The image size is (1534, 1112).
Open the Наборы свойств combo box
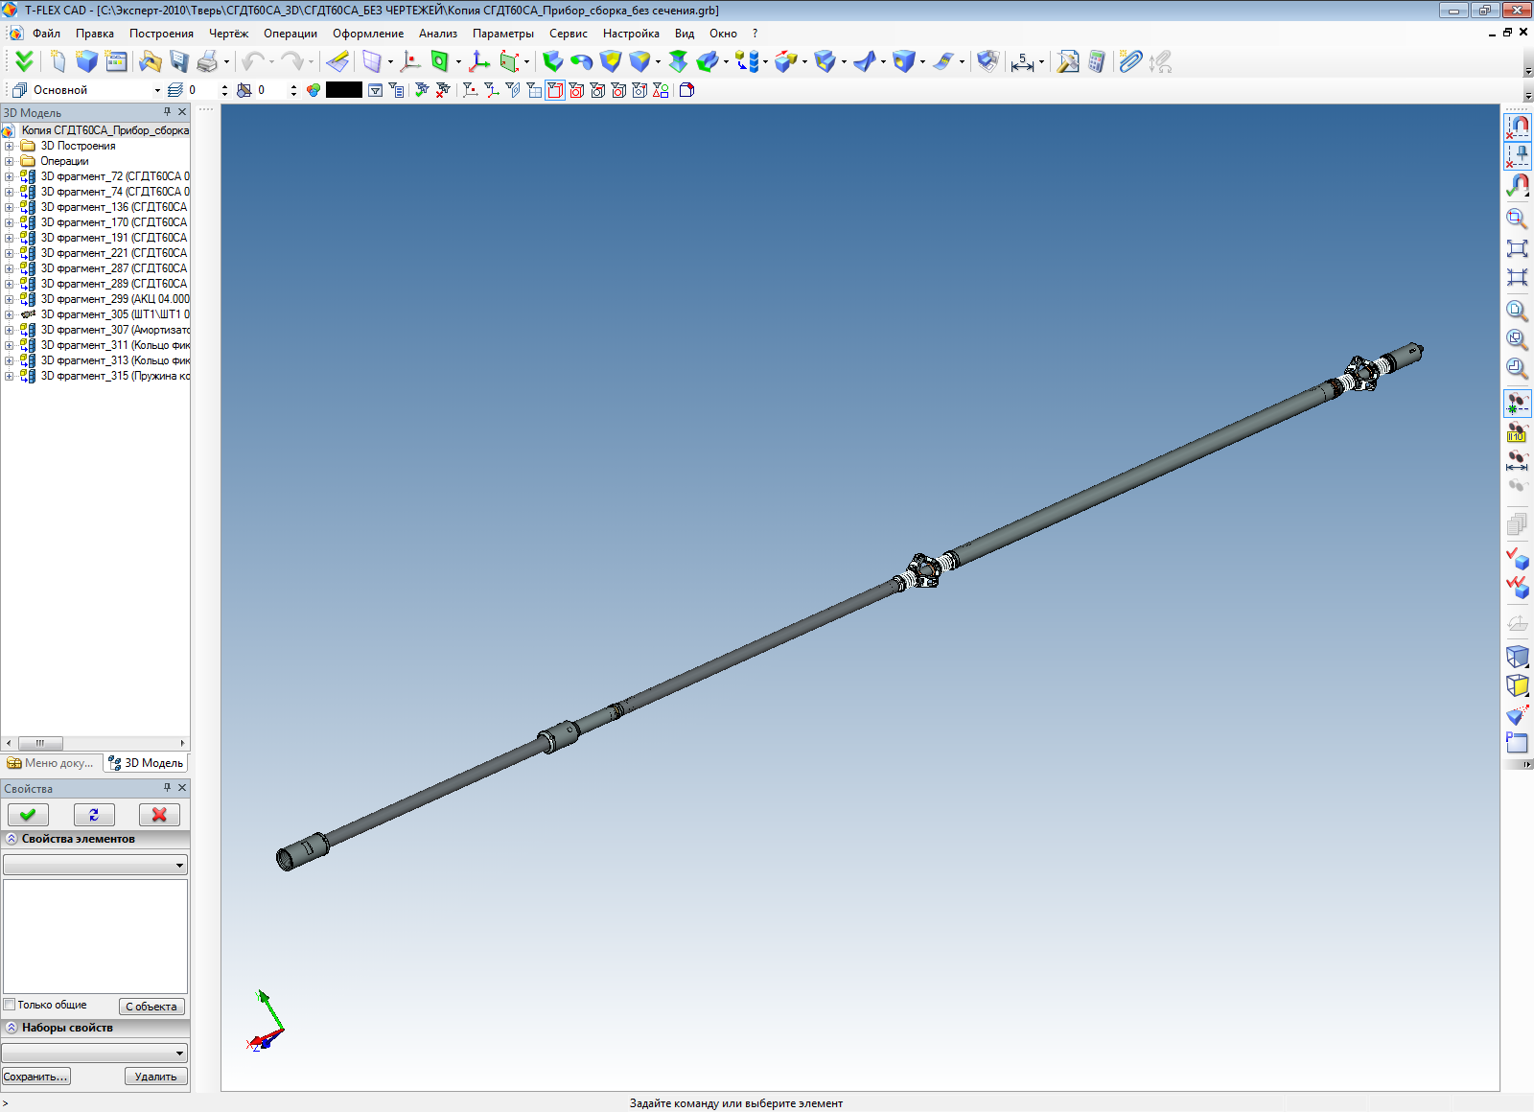[x=95, y=1053]
